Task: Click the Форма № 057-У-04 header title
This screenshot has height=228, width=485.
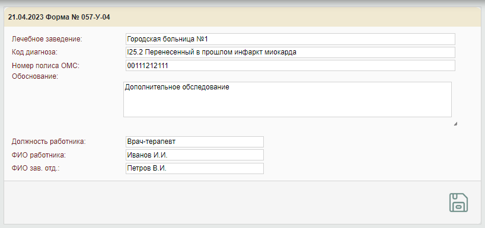Action: click(x=78, y=17)
